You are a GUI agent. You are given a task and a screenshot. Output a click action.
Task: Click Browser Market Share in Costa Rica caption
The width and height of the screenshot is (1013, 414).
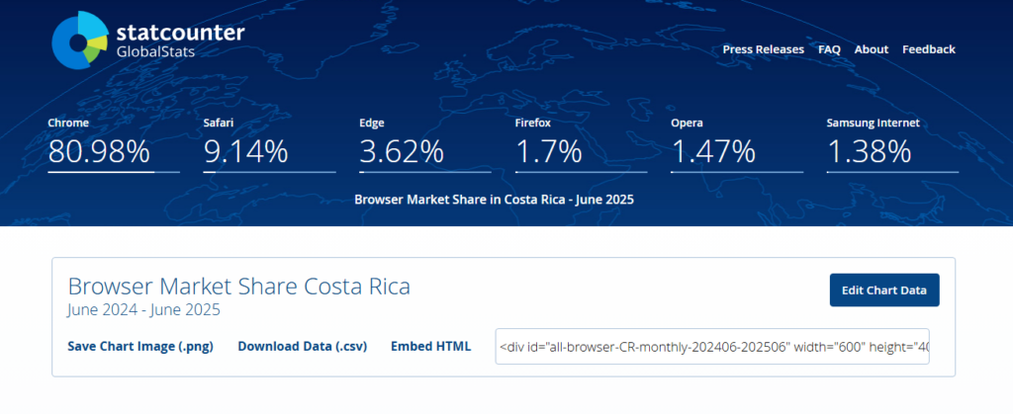(x=495, y=200)
